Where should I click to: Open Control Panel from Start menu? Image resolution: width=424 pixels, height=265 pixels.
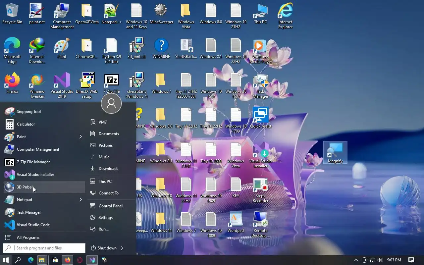point(111,206)
